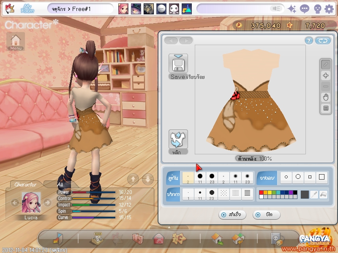Open the cash register shop icon
This screenshot has width=338, height=253.
(x=97, y=239)
